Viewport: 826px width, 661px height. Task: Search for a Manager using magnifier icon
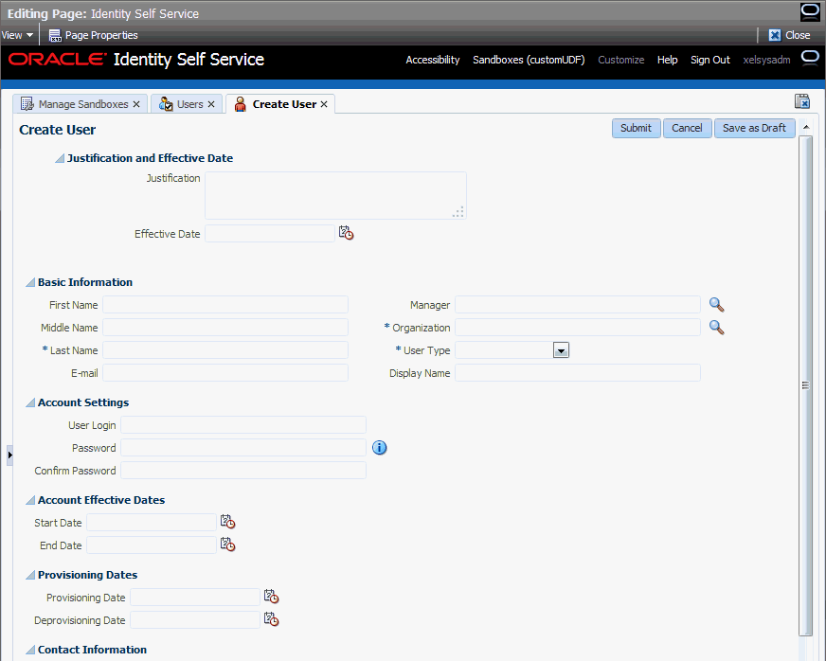coord(716,304)
